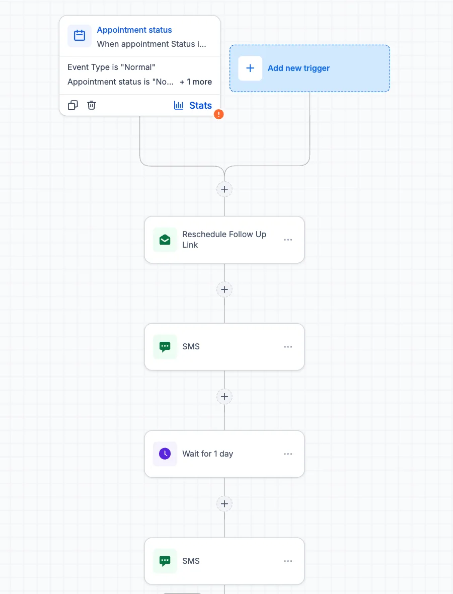Viewport: 453px width, 594px height.
Task: Open options menu for the last SMS action
Action: (x=288, y=561)
